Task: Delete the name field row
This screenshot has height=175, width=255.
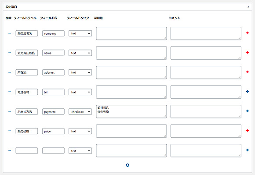Action: 10,53
